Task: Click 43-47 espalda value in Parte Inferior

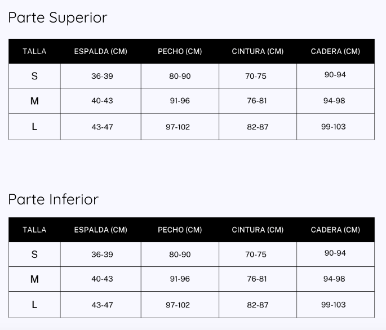Action: point(102,305)
